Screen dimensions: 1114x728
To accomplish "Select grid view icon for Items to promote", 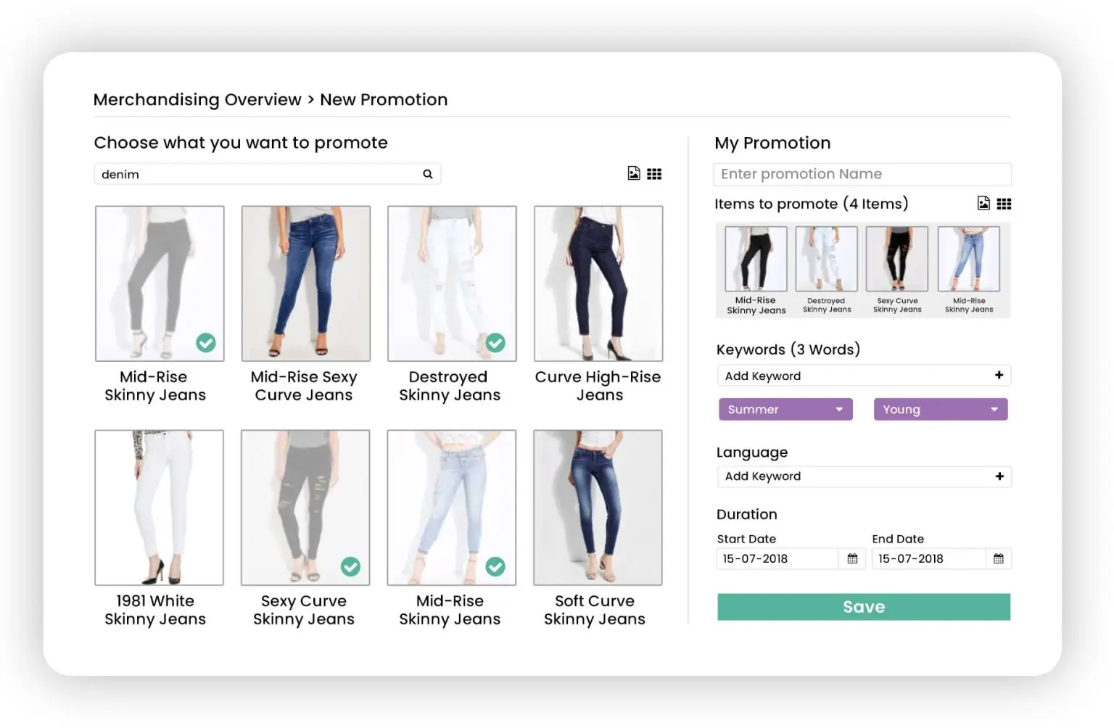I will pos(1004,204).
